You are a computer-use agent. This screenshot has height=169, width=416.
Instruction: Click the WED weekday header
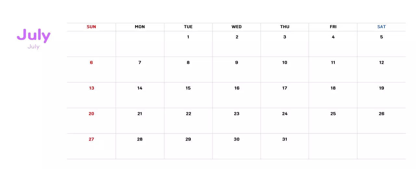[237, 27]
